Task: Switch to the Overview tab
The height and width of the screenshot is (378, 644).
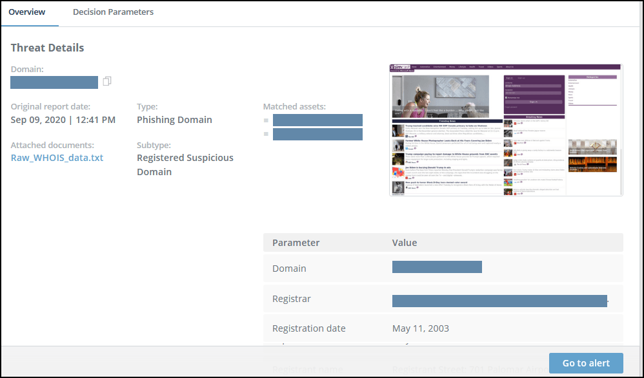Action: click(26, 12)
